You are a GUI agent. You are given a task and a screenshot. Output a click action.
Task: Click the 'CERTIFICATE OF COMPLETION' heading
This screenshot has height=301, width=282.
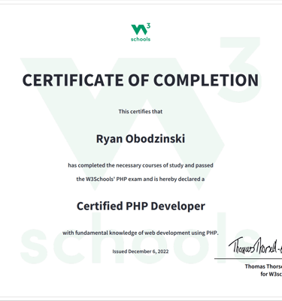141,80
